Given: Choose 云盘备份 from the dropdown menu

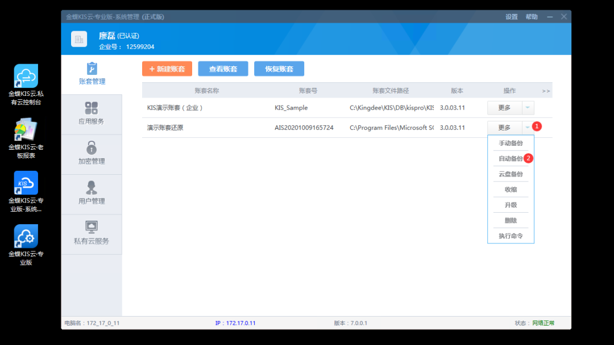Looking at the screenshot, I should (x=511, y=174).
